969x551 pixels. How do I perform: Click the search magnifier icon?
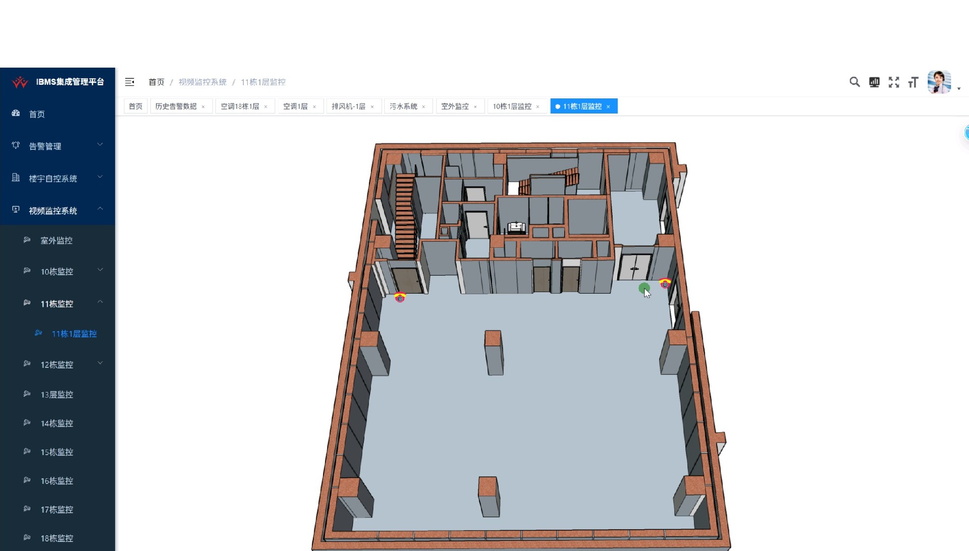854,82
